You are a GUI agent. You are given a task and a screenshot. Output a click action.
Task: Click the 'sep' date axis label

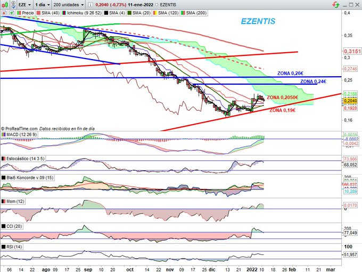pos(88,269)
